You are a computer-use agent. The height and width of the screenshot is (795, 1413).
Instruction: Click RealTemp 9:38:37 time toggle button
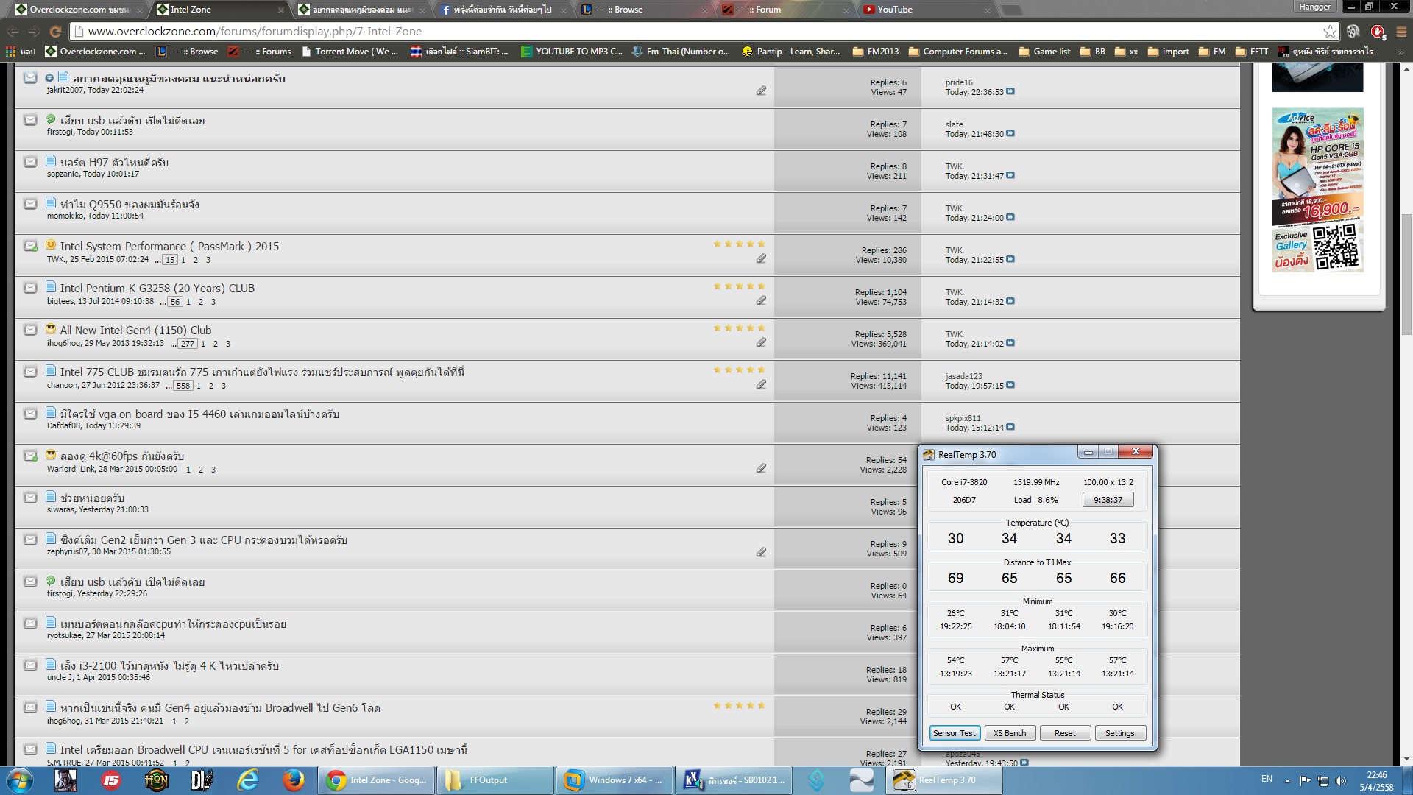pos(1108,501)
